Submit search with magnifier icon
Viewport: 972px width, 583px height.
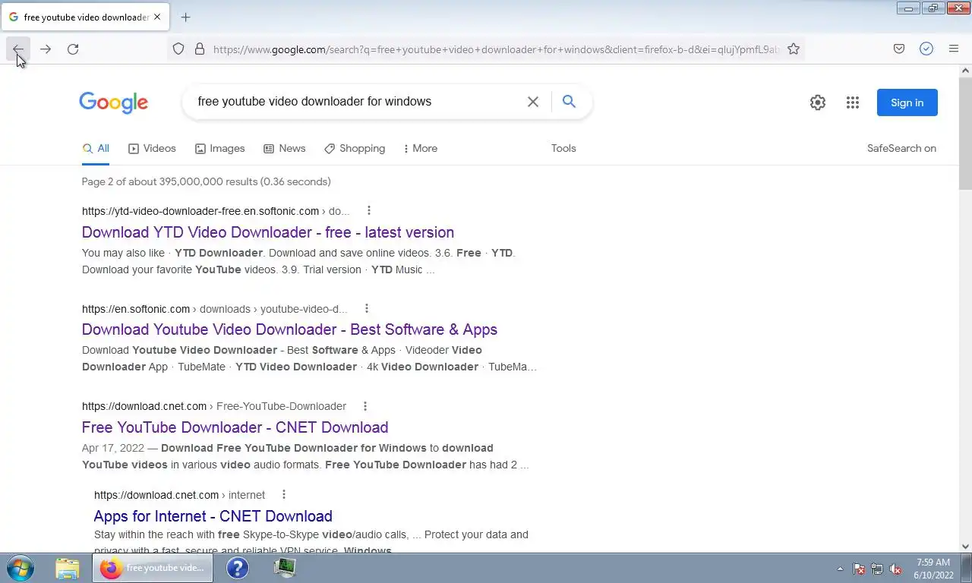[x=569, y=102]
